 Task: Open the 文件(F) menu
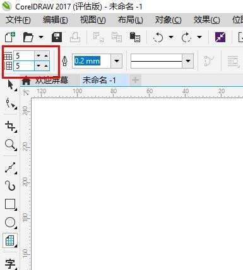point(18,20)
